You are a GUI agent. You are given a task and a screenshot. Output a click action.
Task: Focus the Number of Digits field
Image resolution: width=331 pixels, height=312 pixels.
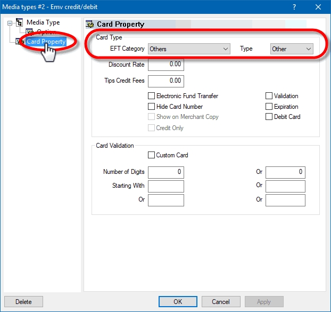click(165, 172)
